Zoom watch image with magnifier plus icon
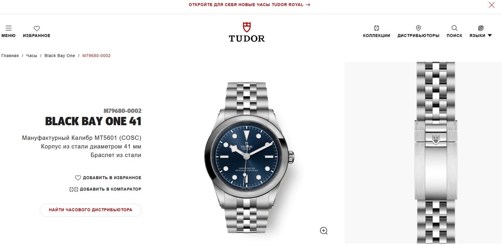Viewport: 502px width, 247px height. pos(324,231)
